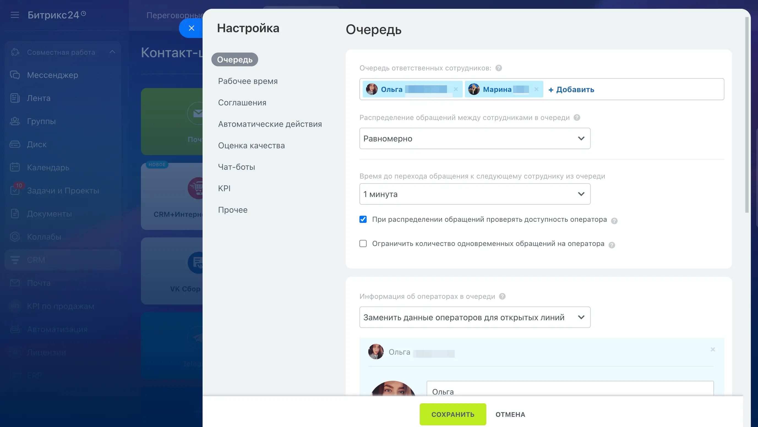This screenshot has width=758, height=427.
Task: Collapse the Совместная работа section chevron
Action: (112, 52)
